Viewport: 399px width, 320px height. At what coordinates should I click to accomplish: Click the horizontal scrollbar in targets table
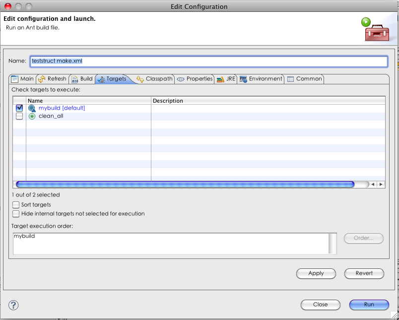pos(185,184)
